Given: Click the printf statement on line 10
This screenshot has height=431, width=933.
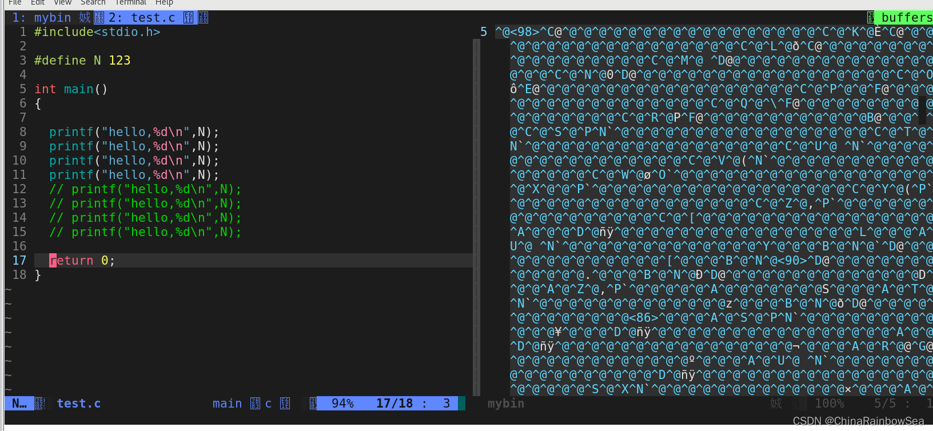Looking at the screenshot, I should (134, 161).
